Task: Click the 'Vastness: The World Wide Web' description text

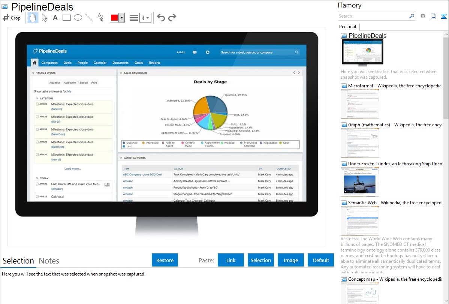Action: [x=391, y=255]
